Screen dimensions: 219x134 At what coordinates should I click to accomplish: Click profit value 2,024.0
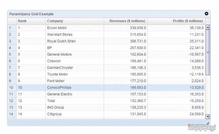[198, 81]
